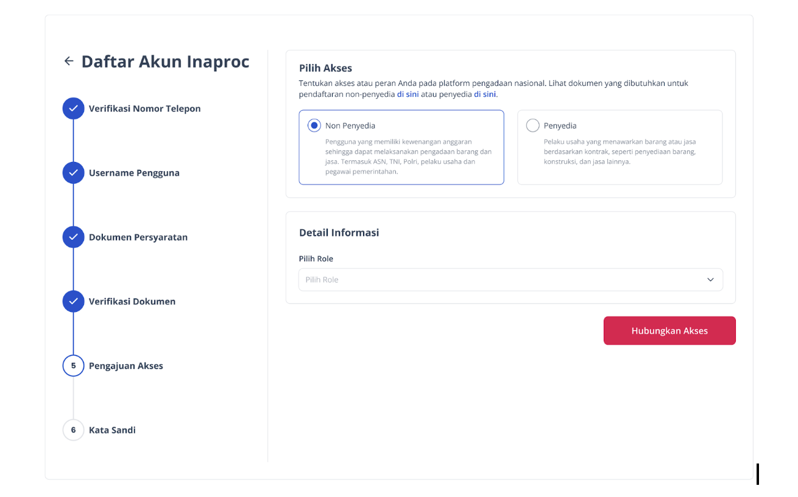Image resolution: width=798 pixels, height=497 pixels.
Task: Click inside the Pilih Role input field
Action: [426, 280]
